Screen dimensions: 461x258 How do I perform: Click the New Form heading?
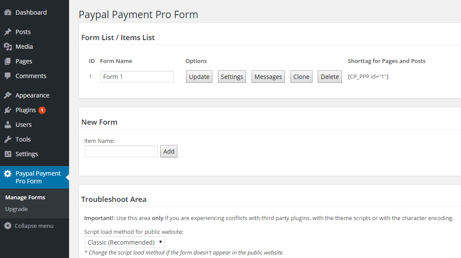pyautogui.click(x=99, y=122)
